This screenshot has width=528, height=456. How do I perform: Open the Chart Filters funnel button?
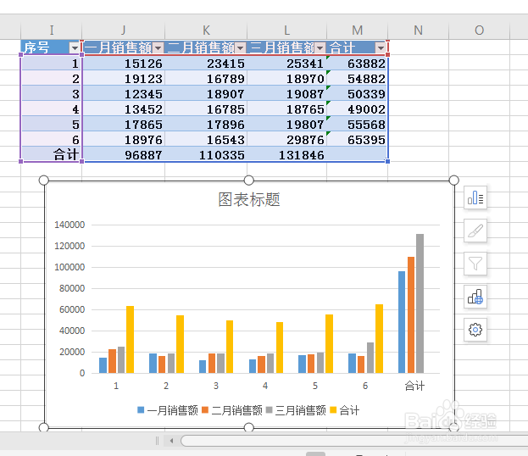(x=475, y=264)
